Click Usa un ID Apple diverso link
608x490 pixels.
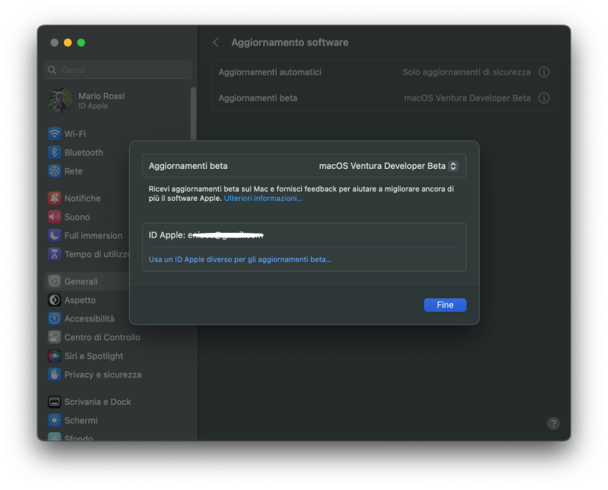(240, 259)
